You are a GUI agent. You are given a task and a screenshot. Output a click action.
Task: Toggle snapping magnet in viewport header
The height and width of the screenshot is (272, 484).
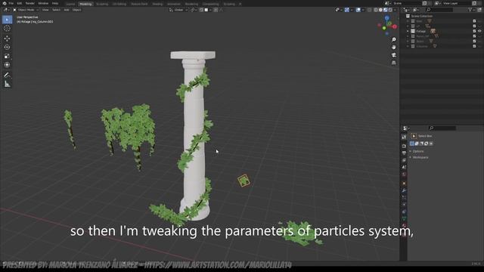201,10
